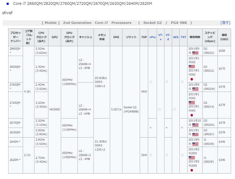Click US flag in 2630QM release row
Viewport: 235px width, 179px height.
click(195, 135)
